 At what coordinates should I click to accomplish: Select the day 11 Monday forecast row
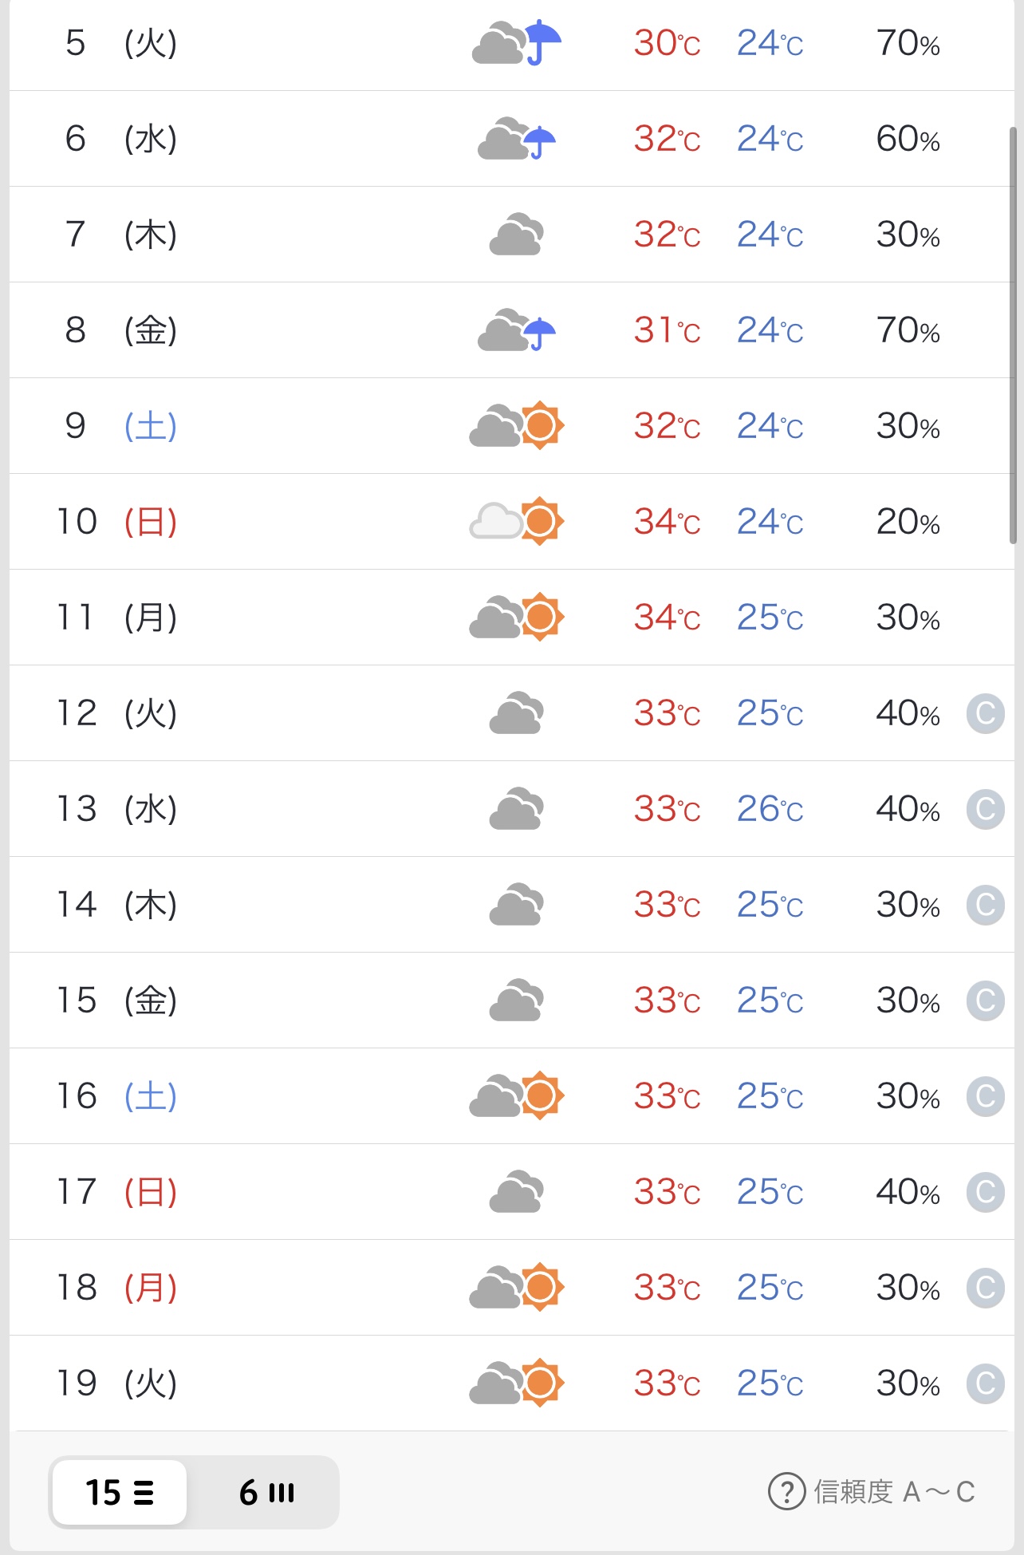tap(510, 618)
